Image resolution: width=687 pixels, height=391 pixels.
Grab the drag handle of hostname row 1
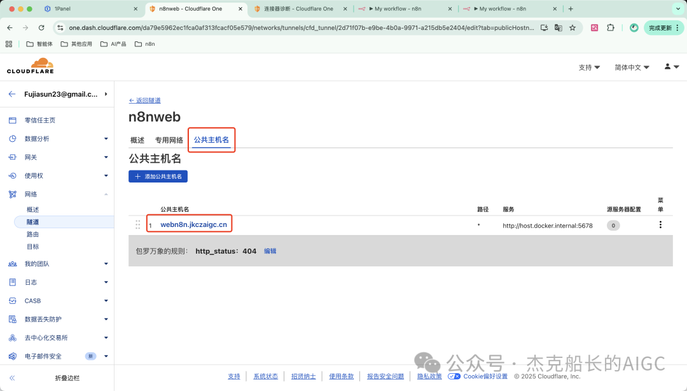point(137,224)
